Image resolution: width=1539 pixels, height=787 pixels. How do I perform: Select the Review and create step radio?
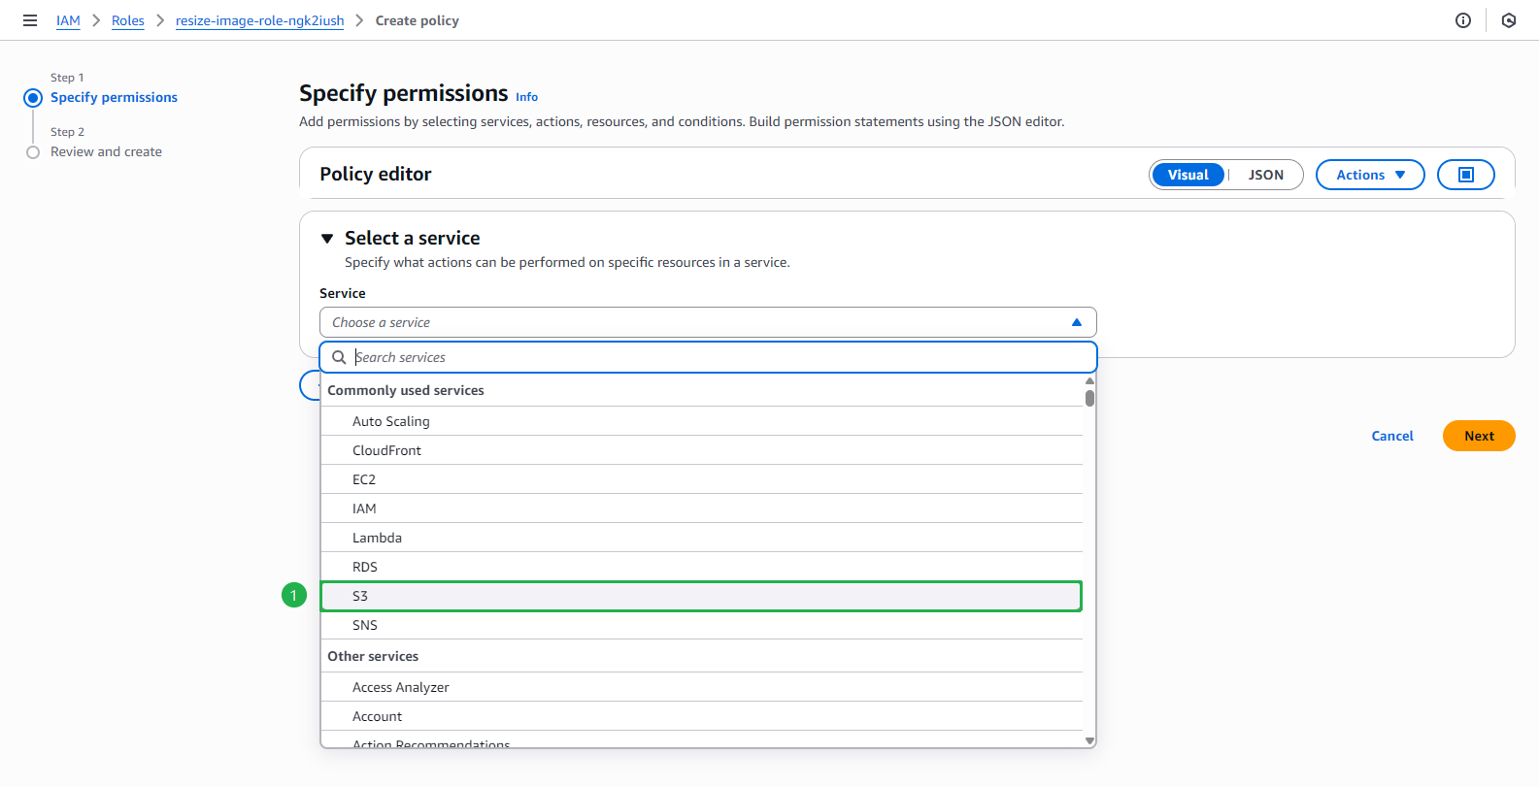(33, 152)
